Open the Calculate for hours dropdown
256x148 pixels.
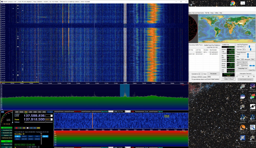point(201,74)
